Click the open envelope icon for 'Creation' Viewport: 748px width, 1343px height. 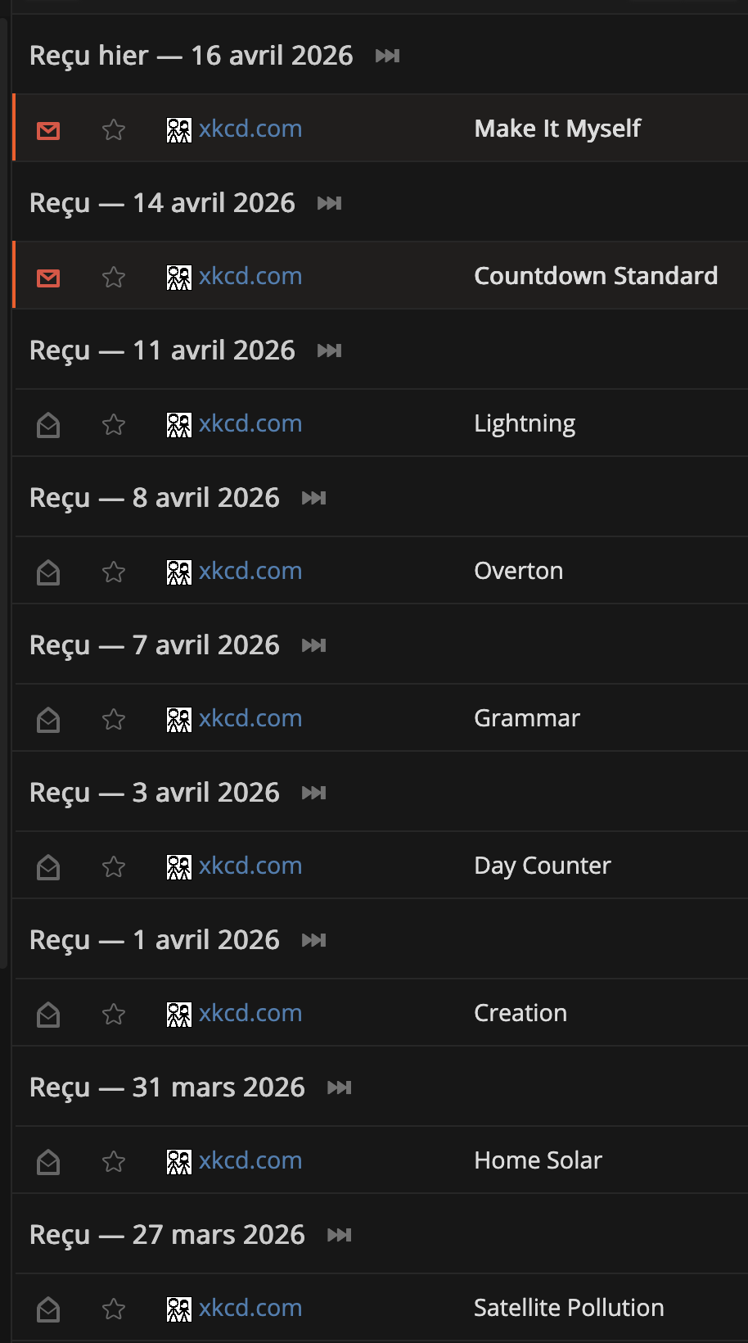point(48,1015)
